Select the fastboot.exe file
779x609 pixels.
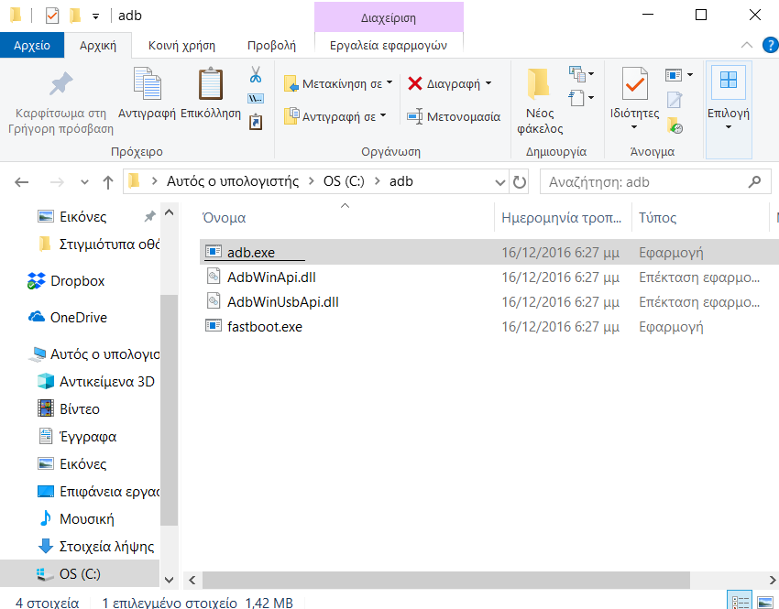[264, 326]
